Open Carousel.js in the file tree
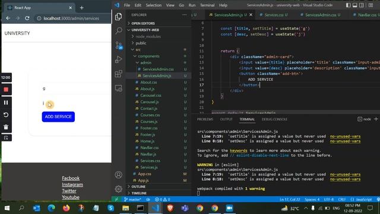 pyautogui.click(x=149, y=102)
